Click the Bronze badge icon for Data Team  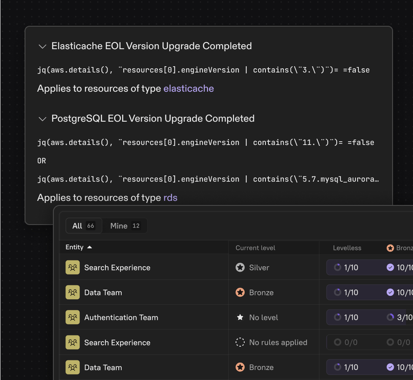[x=241, y=292]
